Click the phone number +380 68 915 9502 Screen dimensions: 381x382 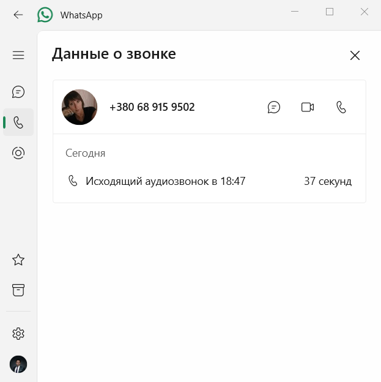(x=152, y=107)
